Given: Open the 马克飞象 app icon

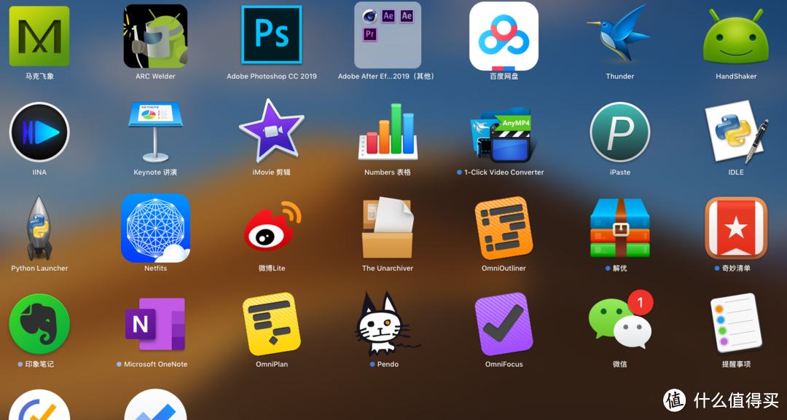Looking at the screenshot, I should [x=39, y=36].
